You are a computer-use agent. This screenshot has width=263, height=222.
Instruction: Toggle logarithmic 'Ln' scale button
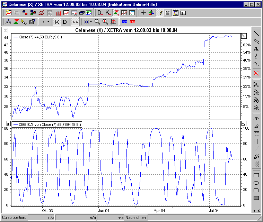(75, 22)
